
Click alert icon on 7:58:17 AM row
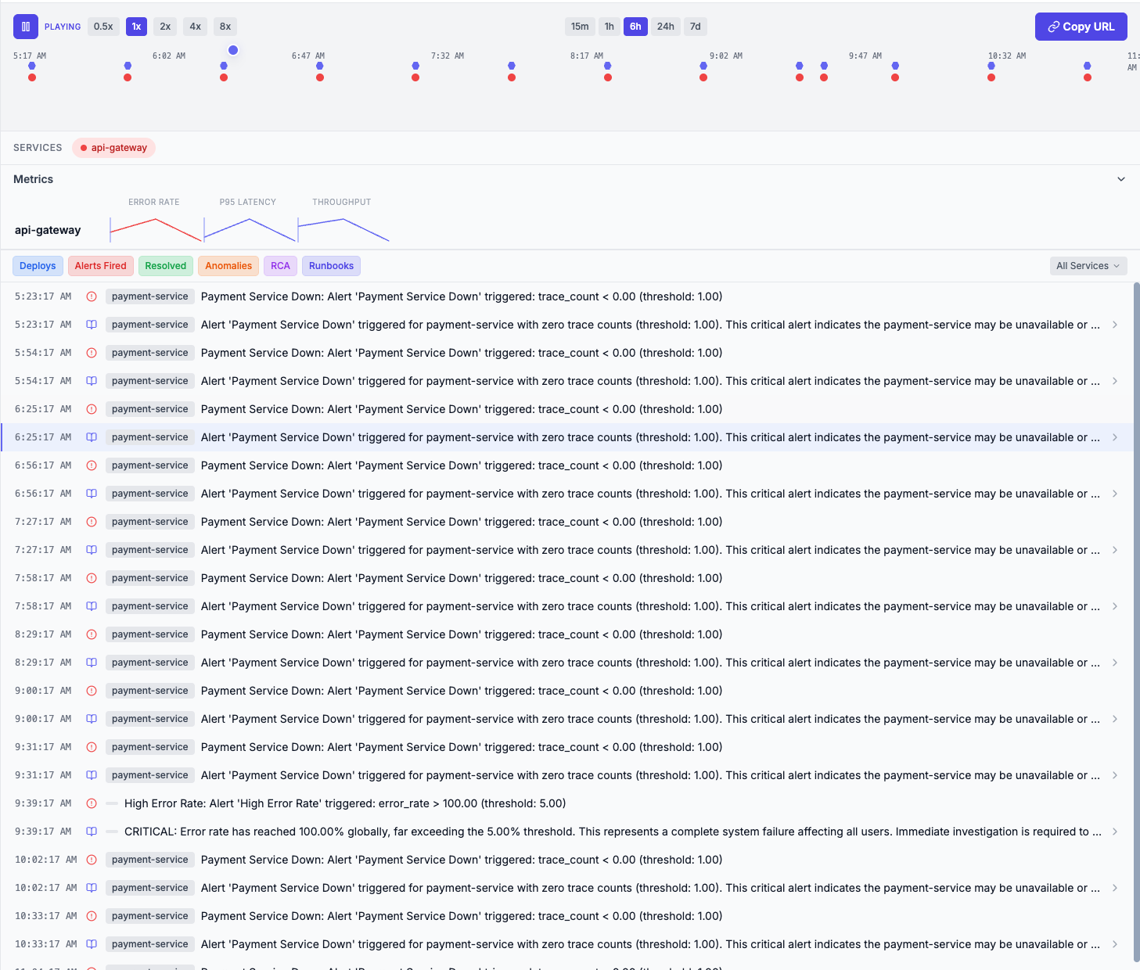[x=92, y=578]
